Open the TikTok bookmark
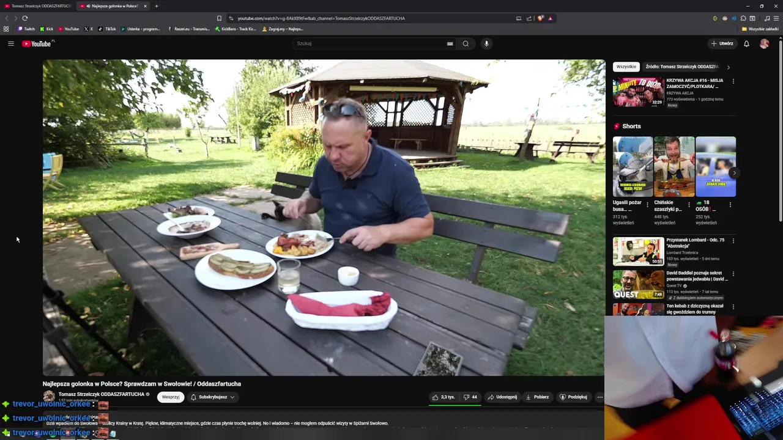The image size is (783, 440). (107, 29)
